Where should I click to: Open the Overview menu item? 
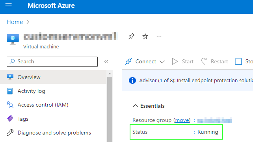tap(53, 77)
